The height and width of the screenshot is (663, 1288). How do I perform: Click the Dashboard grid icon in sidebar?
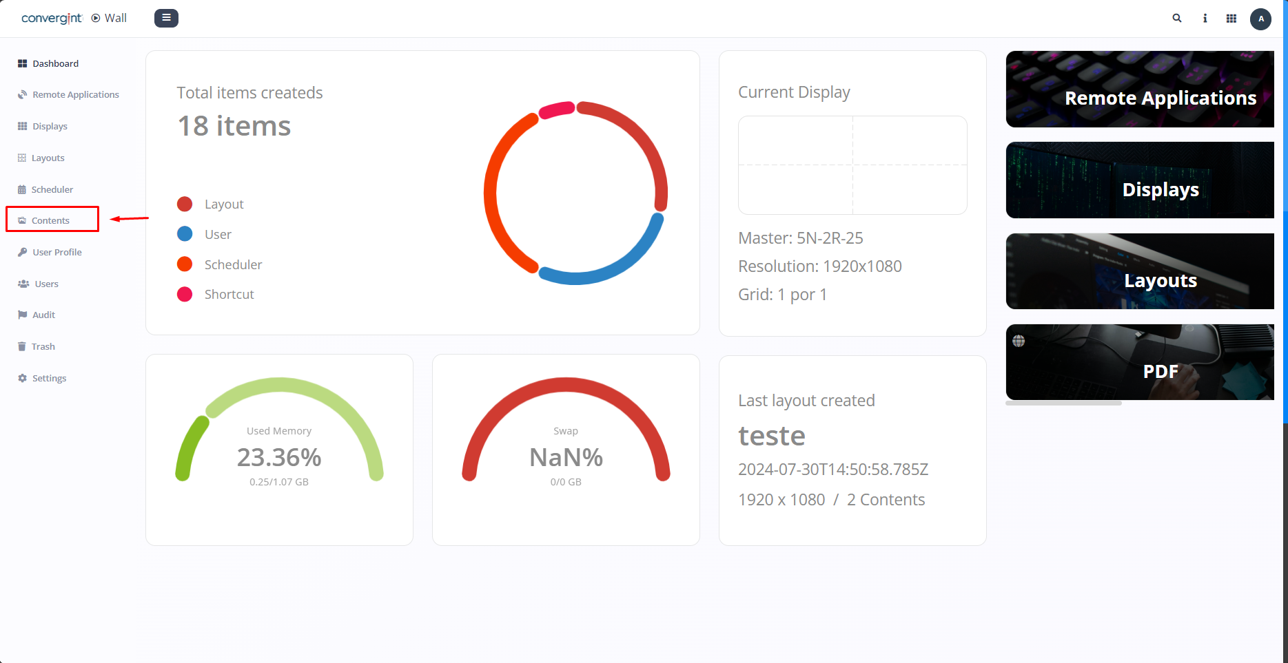click(x=22, y=63)
